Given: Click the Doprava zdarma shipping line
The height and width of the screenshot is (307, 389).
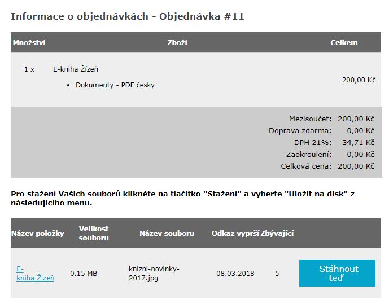Looking at the screenshot, I should [322, 131].
